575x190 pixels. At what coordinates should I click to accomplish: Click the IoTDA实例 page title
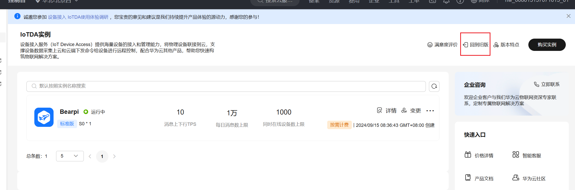click(x=35, y=35)
